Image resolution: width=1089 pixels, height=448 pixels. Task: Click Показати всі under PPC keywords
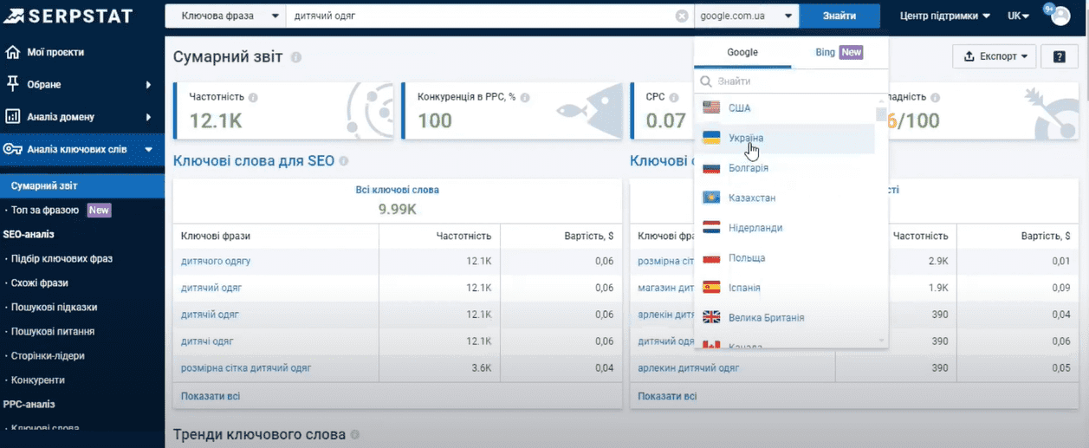[x=667, y=396]
